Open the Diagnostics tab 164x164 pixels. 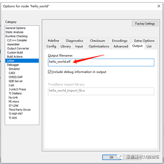tap(74, 41)
